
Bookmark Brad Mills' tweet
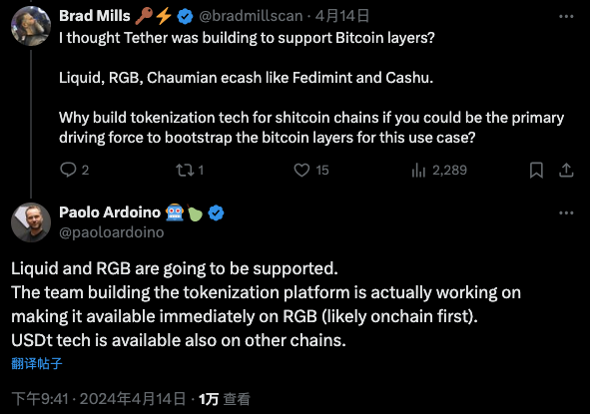(x=536, y=170)
